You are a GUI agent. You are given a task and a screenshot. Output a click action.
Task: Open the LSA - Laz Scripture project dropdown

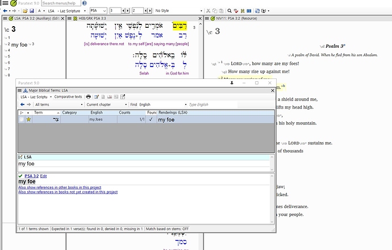pos(66,11)
